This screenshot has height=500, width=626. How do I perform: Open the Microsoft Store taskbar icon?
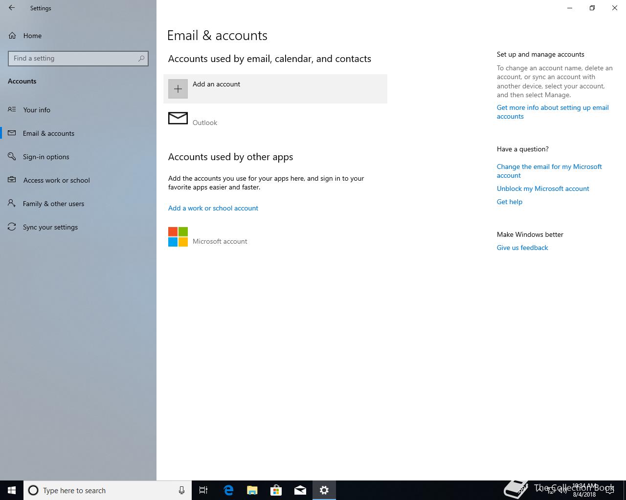coord(276,490)
